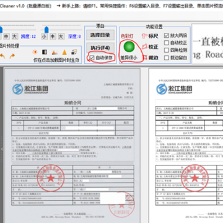Click the 执行(F4) button

pos(100,48)
